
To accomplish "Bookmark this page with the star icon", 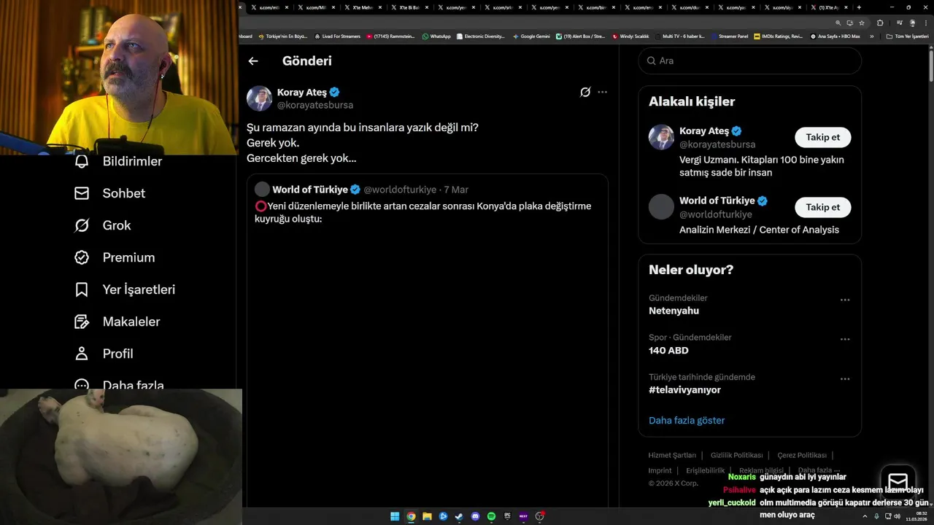I will pos(862,23).
